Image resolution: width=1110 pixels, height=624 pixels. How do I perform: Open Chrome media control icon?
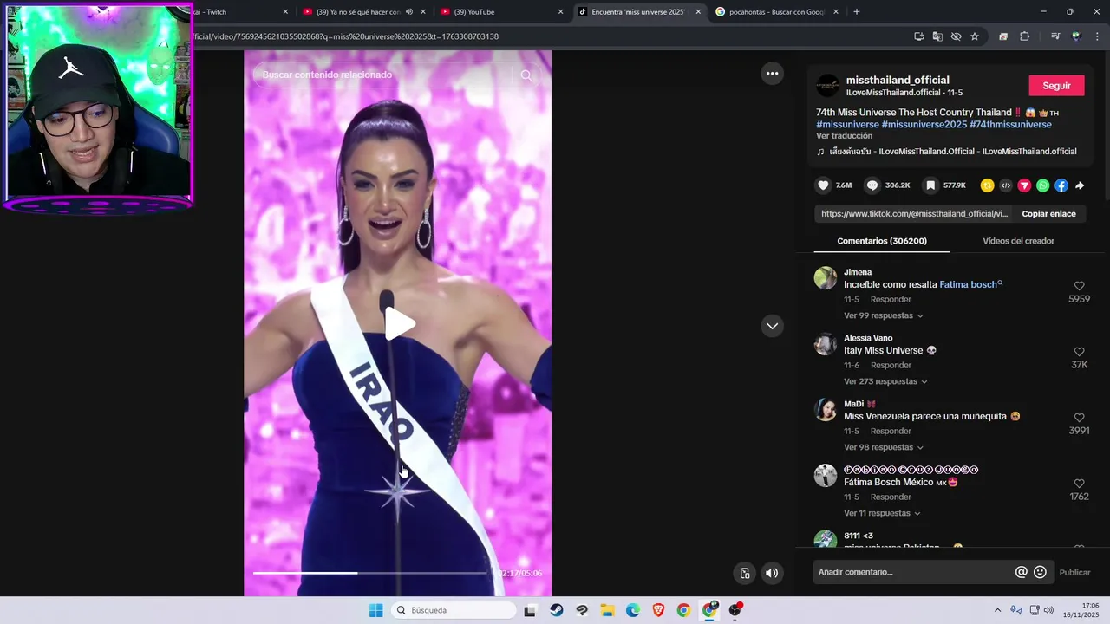click(x=1055, y=36)
